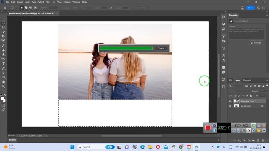This screenshot has width=269, height=151.
Task: Open the Fill dropdown in Layers panel
Action: pos(266,96)
